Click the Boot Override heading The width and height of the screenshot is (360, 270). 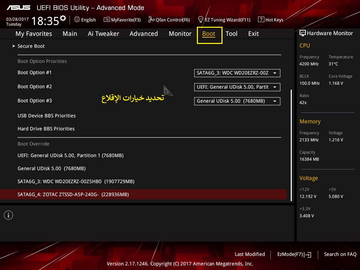[33, 144]
